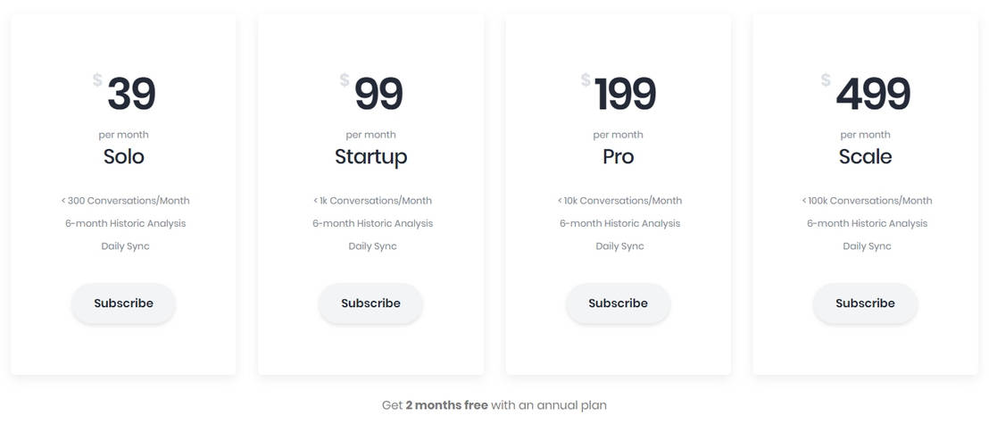Click "2 months free" annual plan text

pos(446,405)
